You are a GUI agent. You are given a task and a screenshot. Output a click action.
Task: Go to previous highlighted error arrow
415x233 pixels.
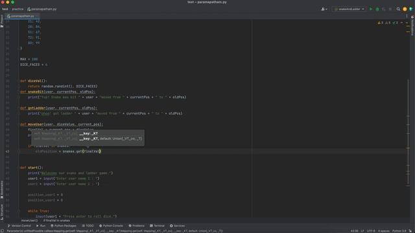(402, 23)
